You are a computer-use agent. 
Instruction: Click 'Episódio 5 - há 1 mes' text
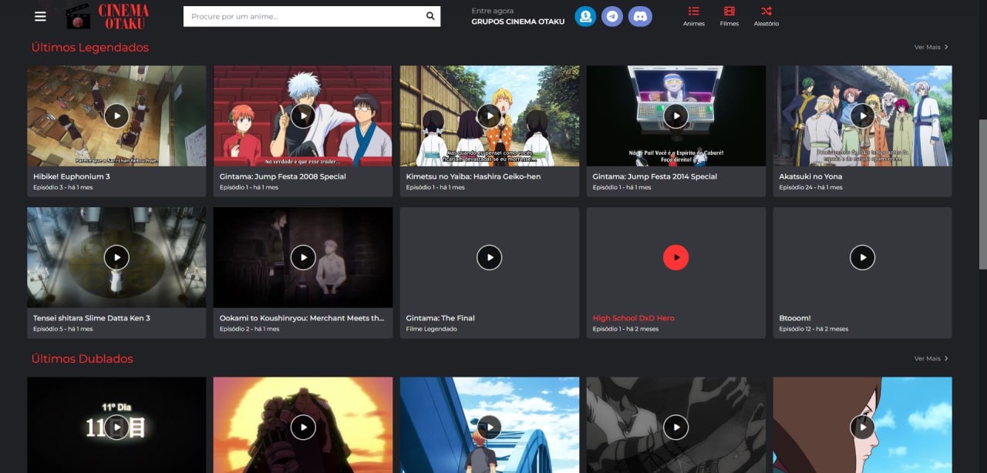pos(63,329)
